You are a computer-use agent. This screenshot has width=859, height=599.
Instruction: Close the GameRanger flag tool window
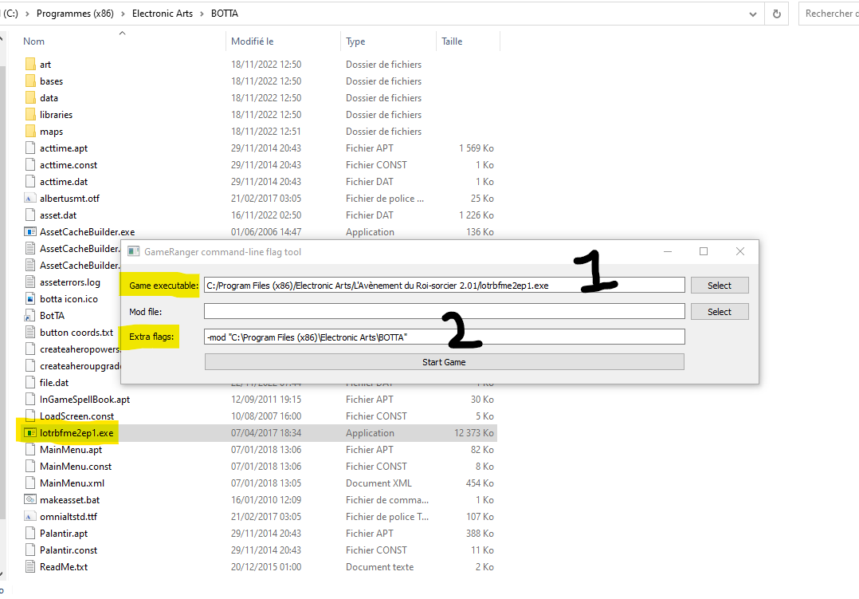click(740, 251)
